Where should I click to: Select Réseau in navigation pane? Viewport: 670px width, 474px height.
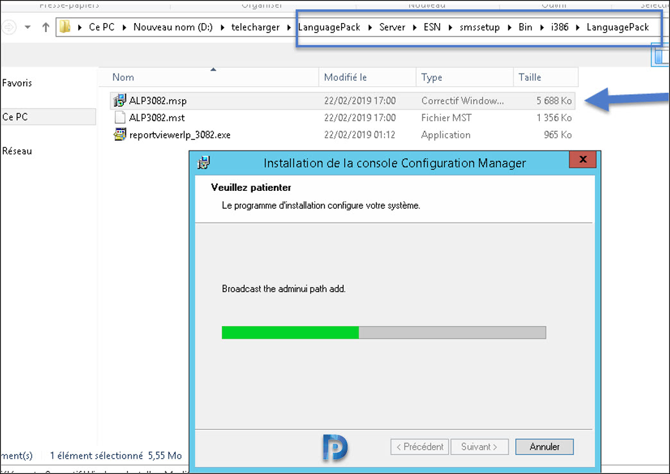pos(17,151)
